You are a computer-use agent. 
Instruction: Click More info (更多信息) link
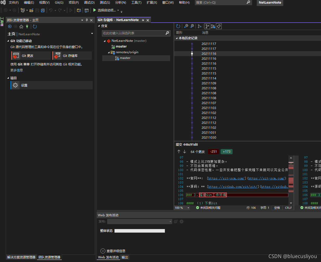pyautogui.click(x=17, y=70)
